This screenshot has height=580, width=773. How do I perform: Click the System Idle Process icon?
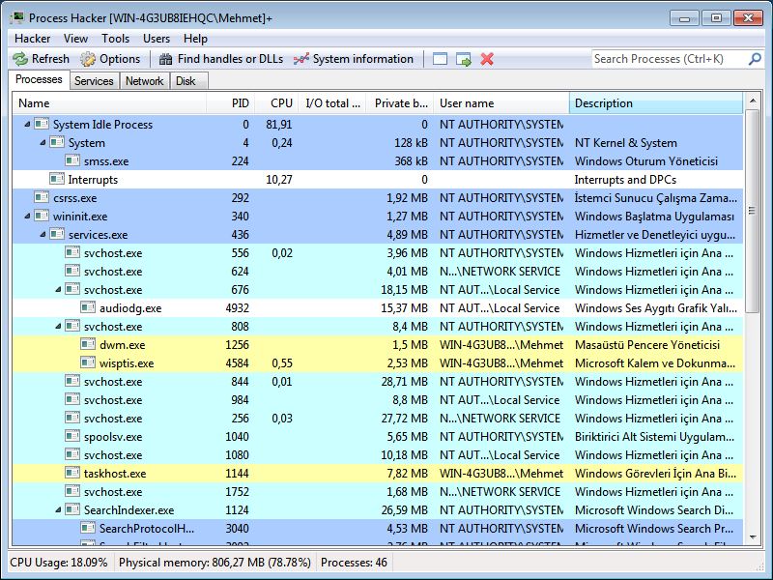(x=42, y=124)
